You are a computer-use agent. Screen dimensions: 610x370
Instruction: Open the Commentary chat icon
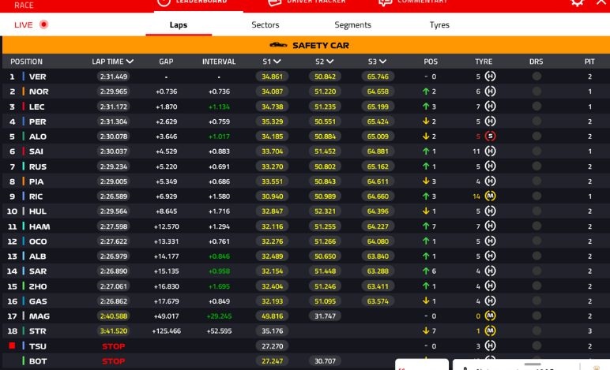click(x=385, y=2)
